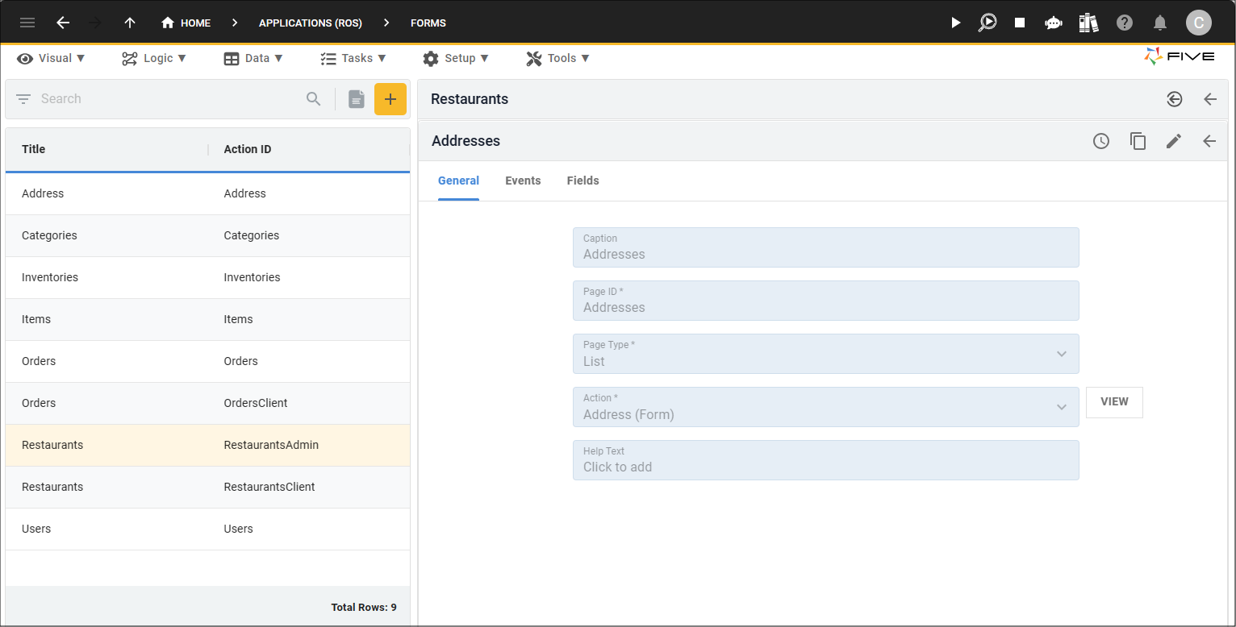Click the back arrow in Restaurants header
The image size is (1236, 627).
[1210, 99]
